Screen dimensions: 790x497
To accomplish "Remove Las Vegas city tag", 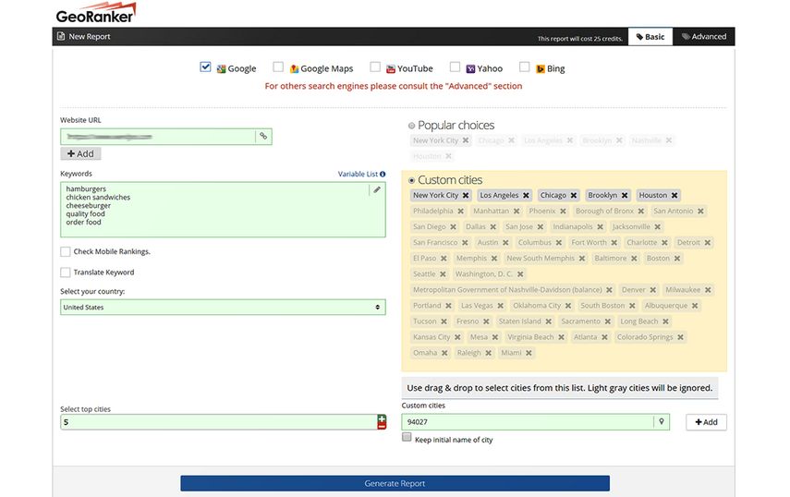I will 500,306.
